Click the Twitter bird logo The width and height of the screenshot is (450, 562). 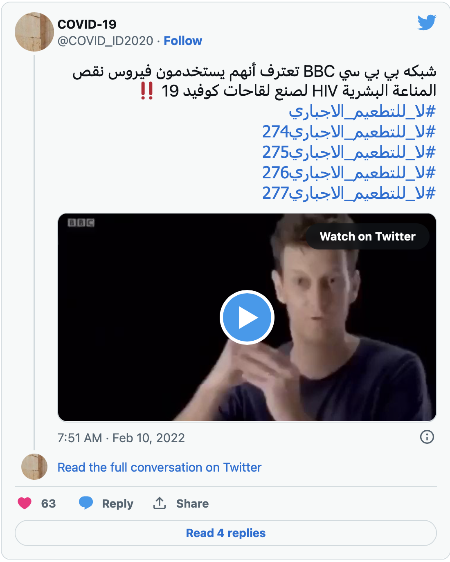427,22
